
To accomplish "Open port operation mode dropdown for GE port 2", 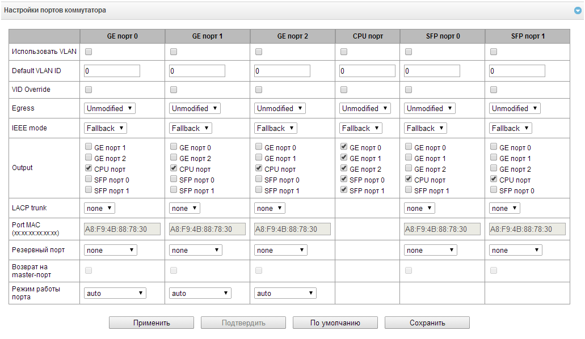I will click(x=285, y=293).
